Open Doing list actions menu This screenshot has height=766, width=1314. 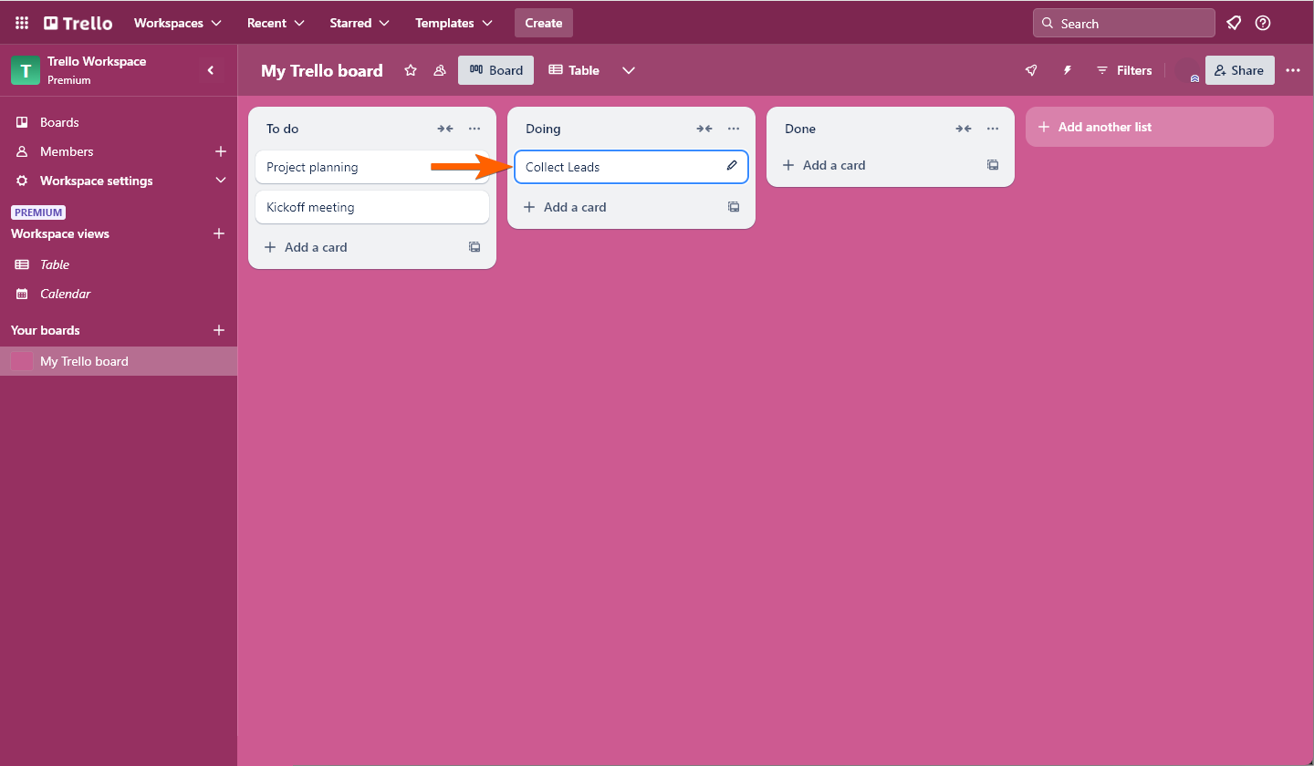pos(734,129)
